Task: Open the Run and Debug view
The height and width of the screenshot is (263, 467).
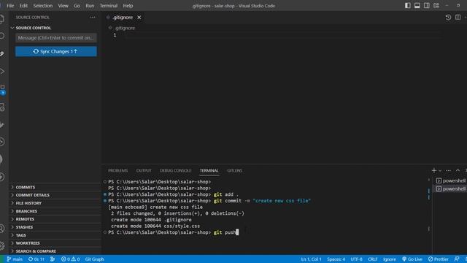Action: pos(1,72)
